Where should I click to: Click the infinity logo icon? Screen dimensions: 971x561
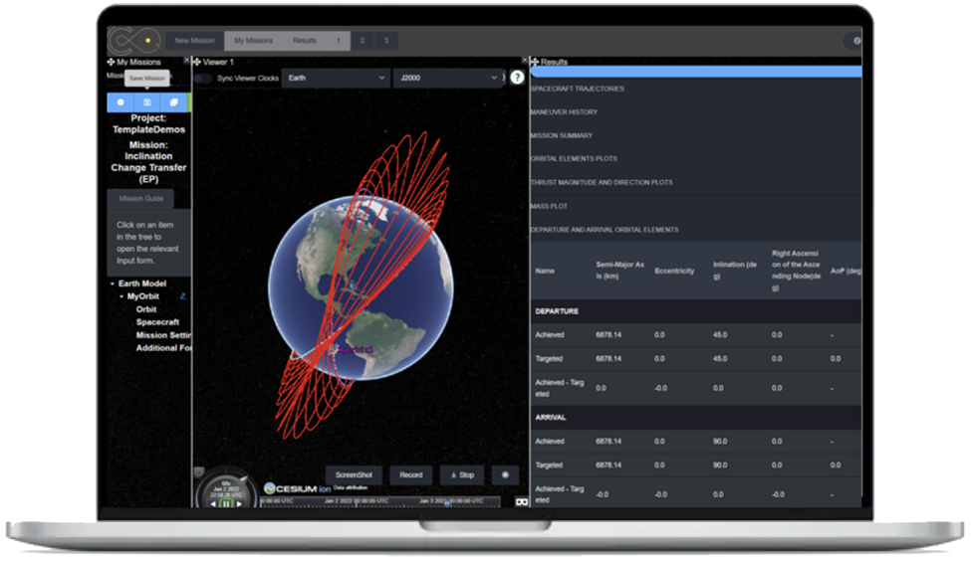(x=133, y=41)
